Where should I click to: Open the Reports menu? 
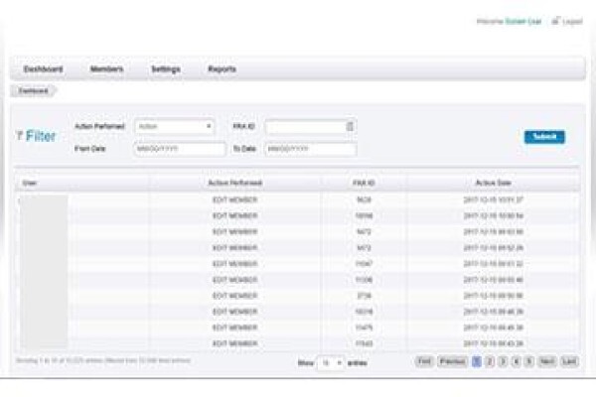[x=222, y=69]
